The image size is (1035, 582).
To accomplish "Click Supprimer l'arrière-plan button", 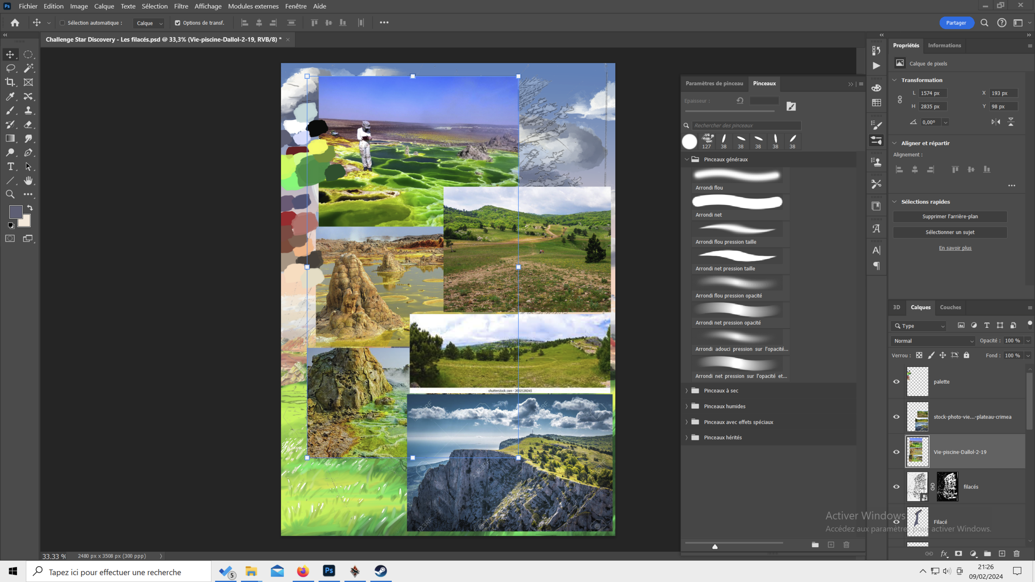I will pos(950,216).
